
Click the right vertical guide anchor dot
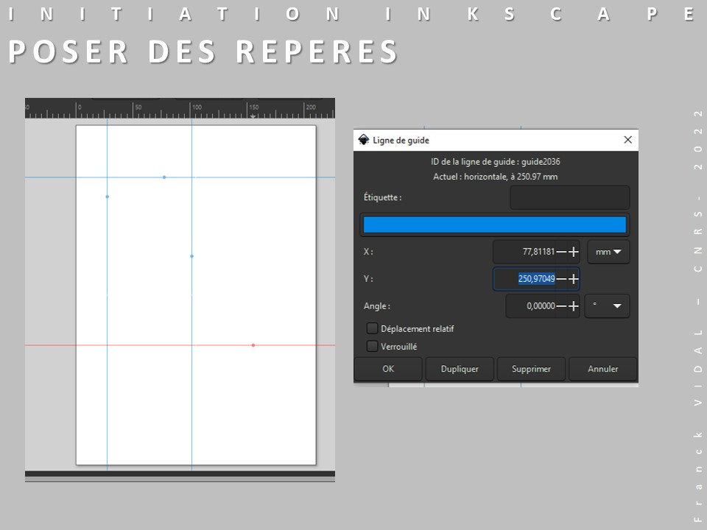[x=192, y=256]
